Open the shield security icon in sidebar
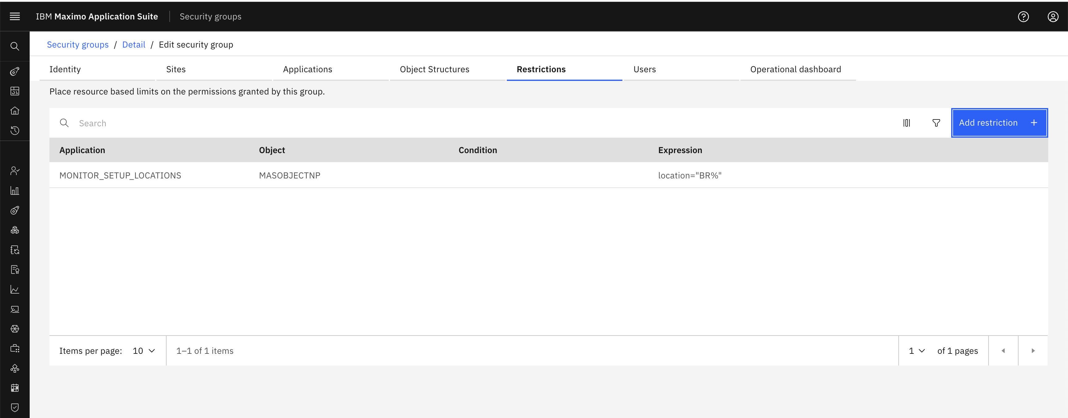 15,408
